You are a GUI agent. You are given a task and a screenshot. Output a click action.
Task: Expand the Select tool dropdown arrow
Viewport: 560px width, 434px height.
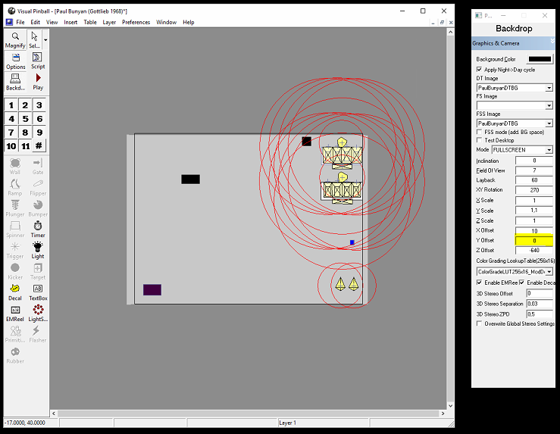pos(45,40)
